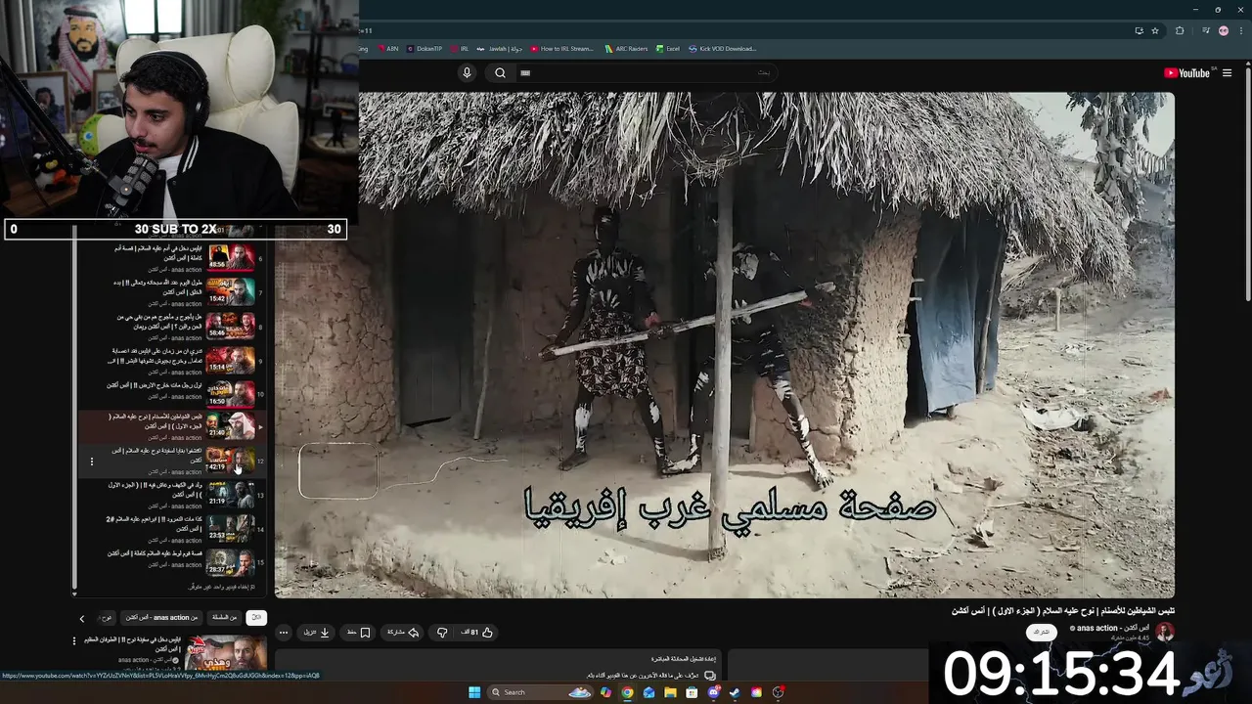Focus the YouTube search input field
Viewport: 1252px width, 704px height.
[x=646, y=72]
